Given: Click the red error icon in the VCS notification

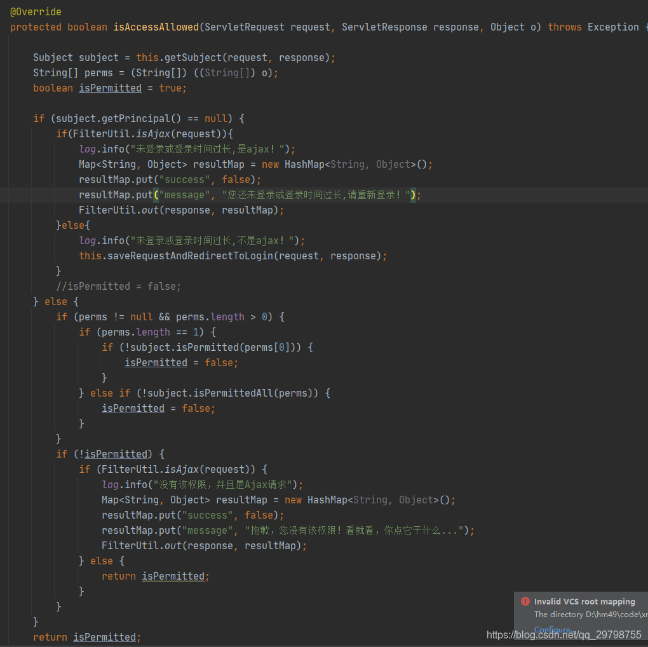Looking at the screenshot, I should [525, 601].
